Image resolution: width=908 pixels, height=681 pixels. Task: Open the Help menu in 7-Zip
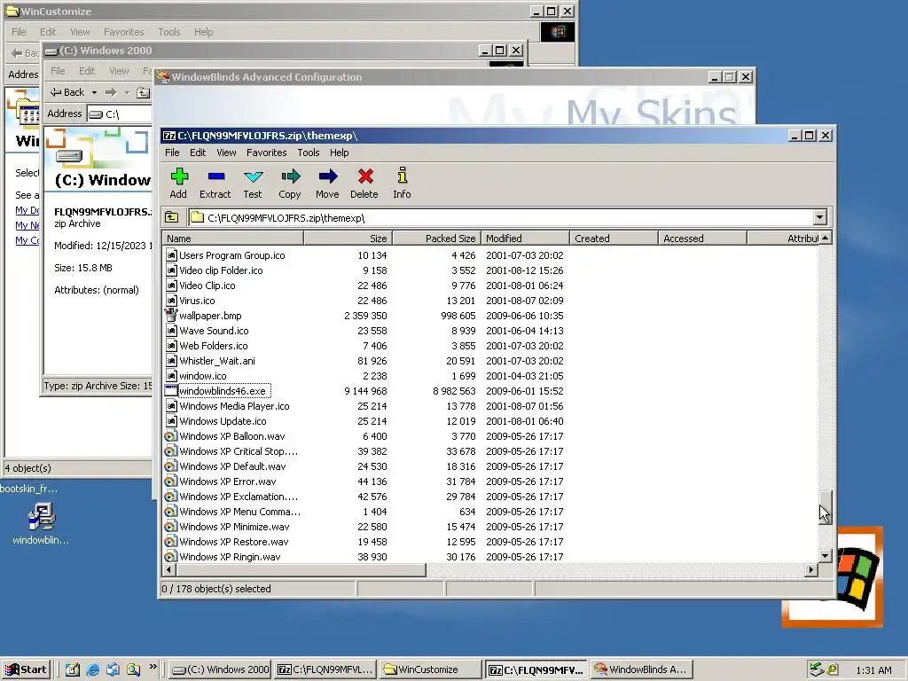[340, 153]
